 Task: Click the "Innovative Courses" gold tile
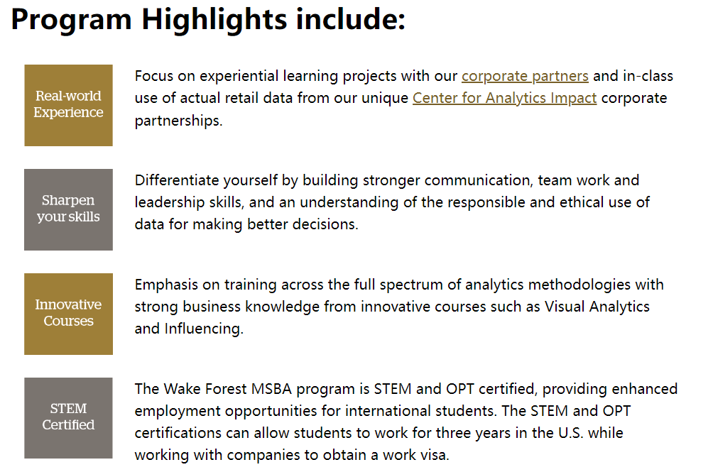(x=68, y=314)
